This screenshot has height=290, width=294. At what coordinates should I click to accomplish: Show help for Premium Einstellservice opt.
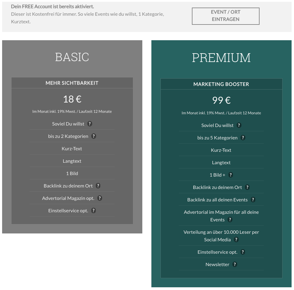[x=243, y=252]
